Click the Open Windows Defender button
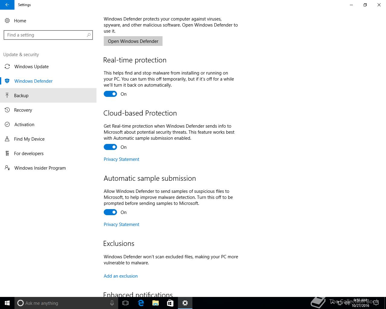 point(133,41)
